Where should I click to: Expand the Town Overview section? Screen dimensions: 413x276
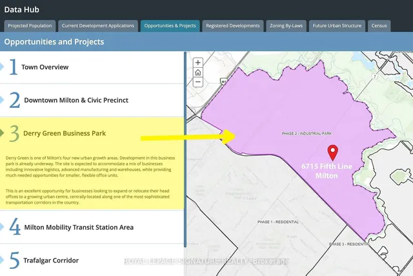click(45, 67)
